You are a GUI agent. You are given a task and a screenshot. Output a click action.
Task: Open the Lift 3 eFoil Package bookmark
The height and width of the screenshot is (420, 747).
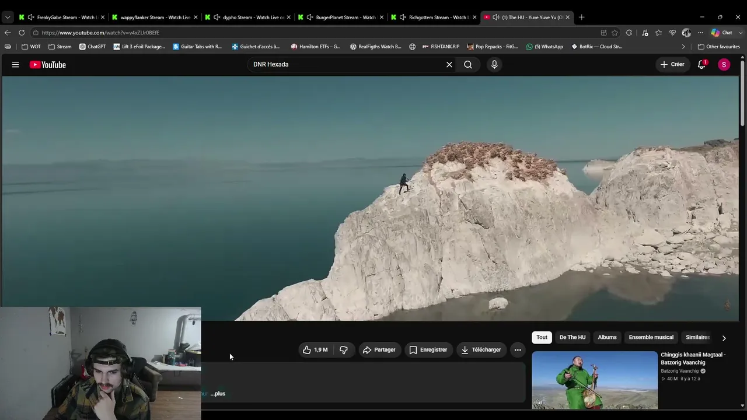139,47
